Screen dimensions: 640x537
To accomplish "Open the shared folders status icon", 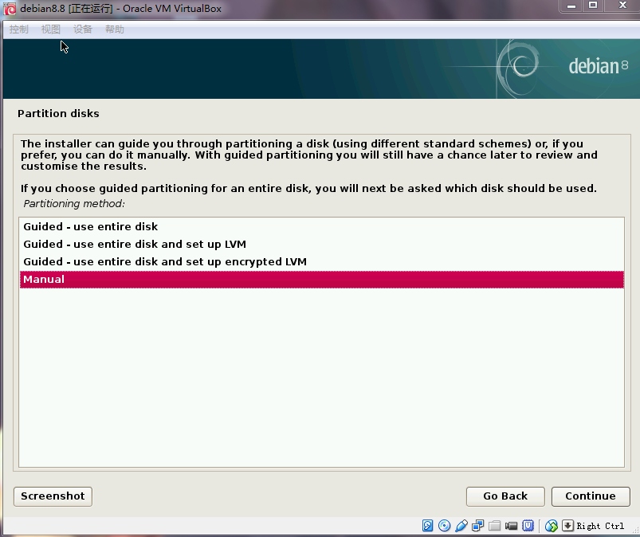I will (x=495, y=526).
